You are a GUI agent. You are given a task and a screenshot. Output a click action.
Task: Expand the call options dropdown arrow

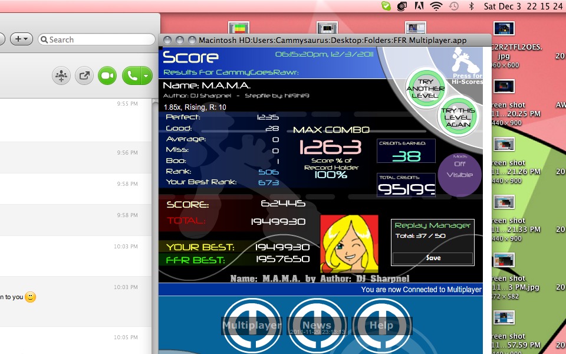tap(147, 76)
